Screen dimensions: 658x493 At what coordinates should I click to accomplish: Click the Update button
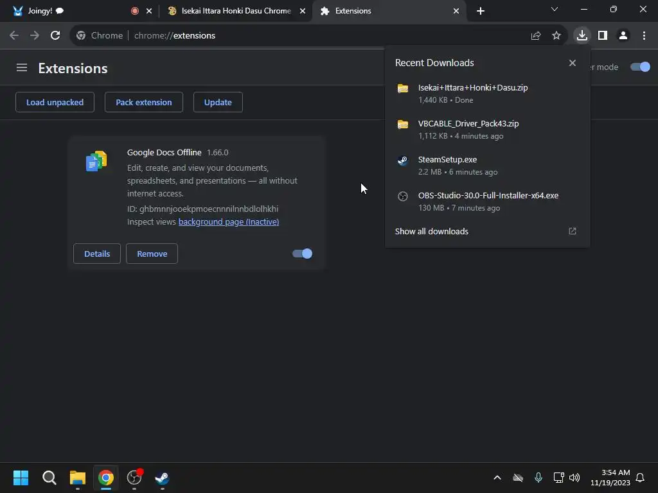pos(218,102)
